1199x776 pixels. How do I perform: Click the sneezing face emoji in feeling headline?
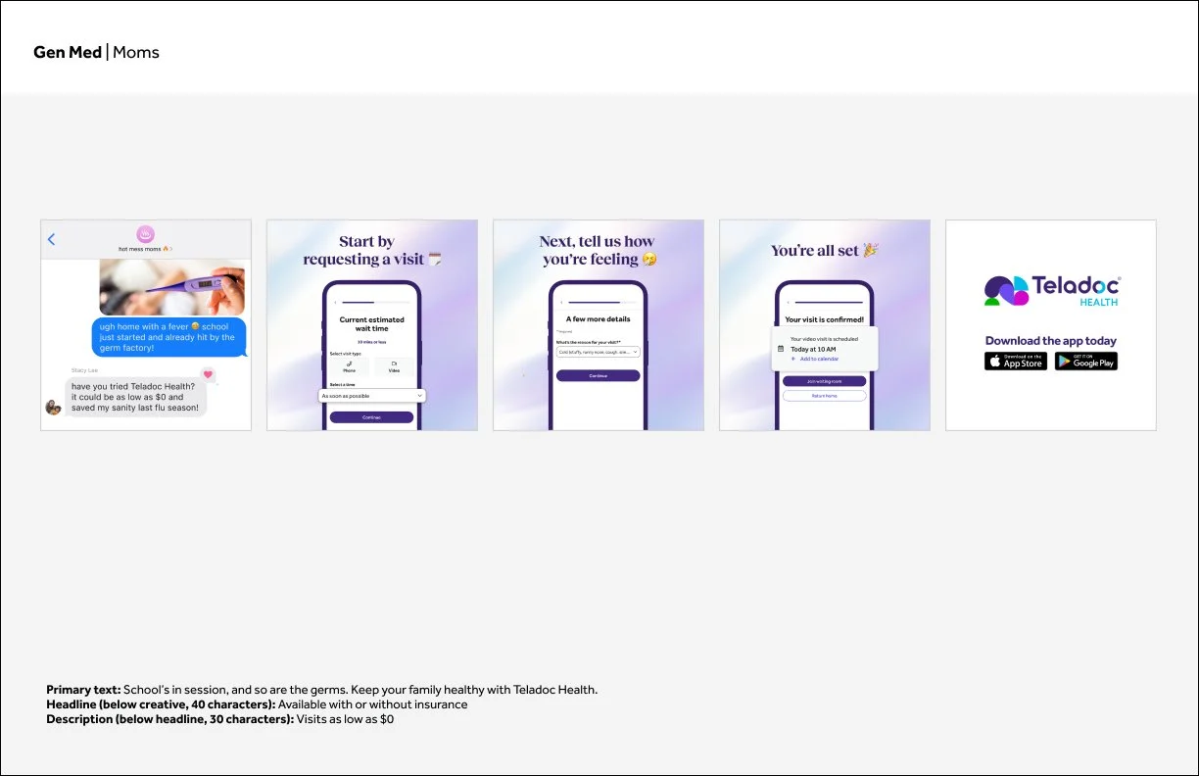pos(649,259)
